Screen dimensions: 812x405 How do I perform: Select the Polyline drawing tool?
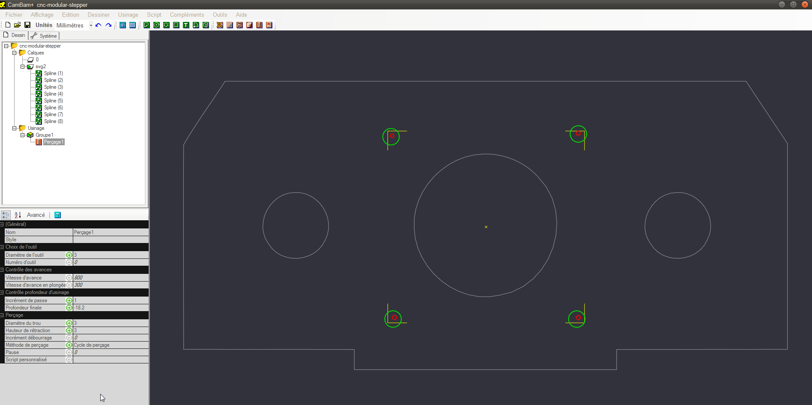pos(146,25)
